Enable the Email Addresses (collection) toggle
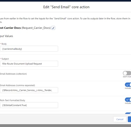Image resolution: width=131 pixels, height=127 pixels. 127,73
